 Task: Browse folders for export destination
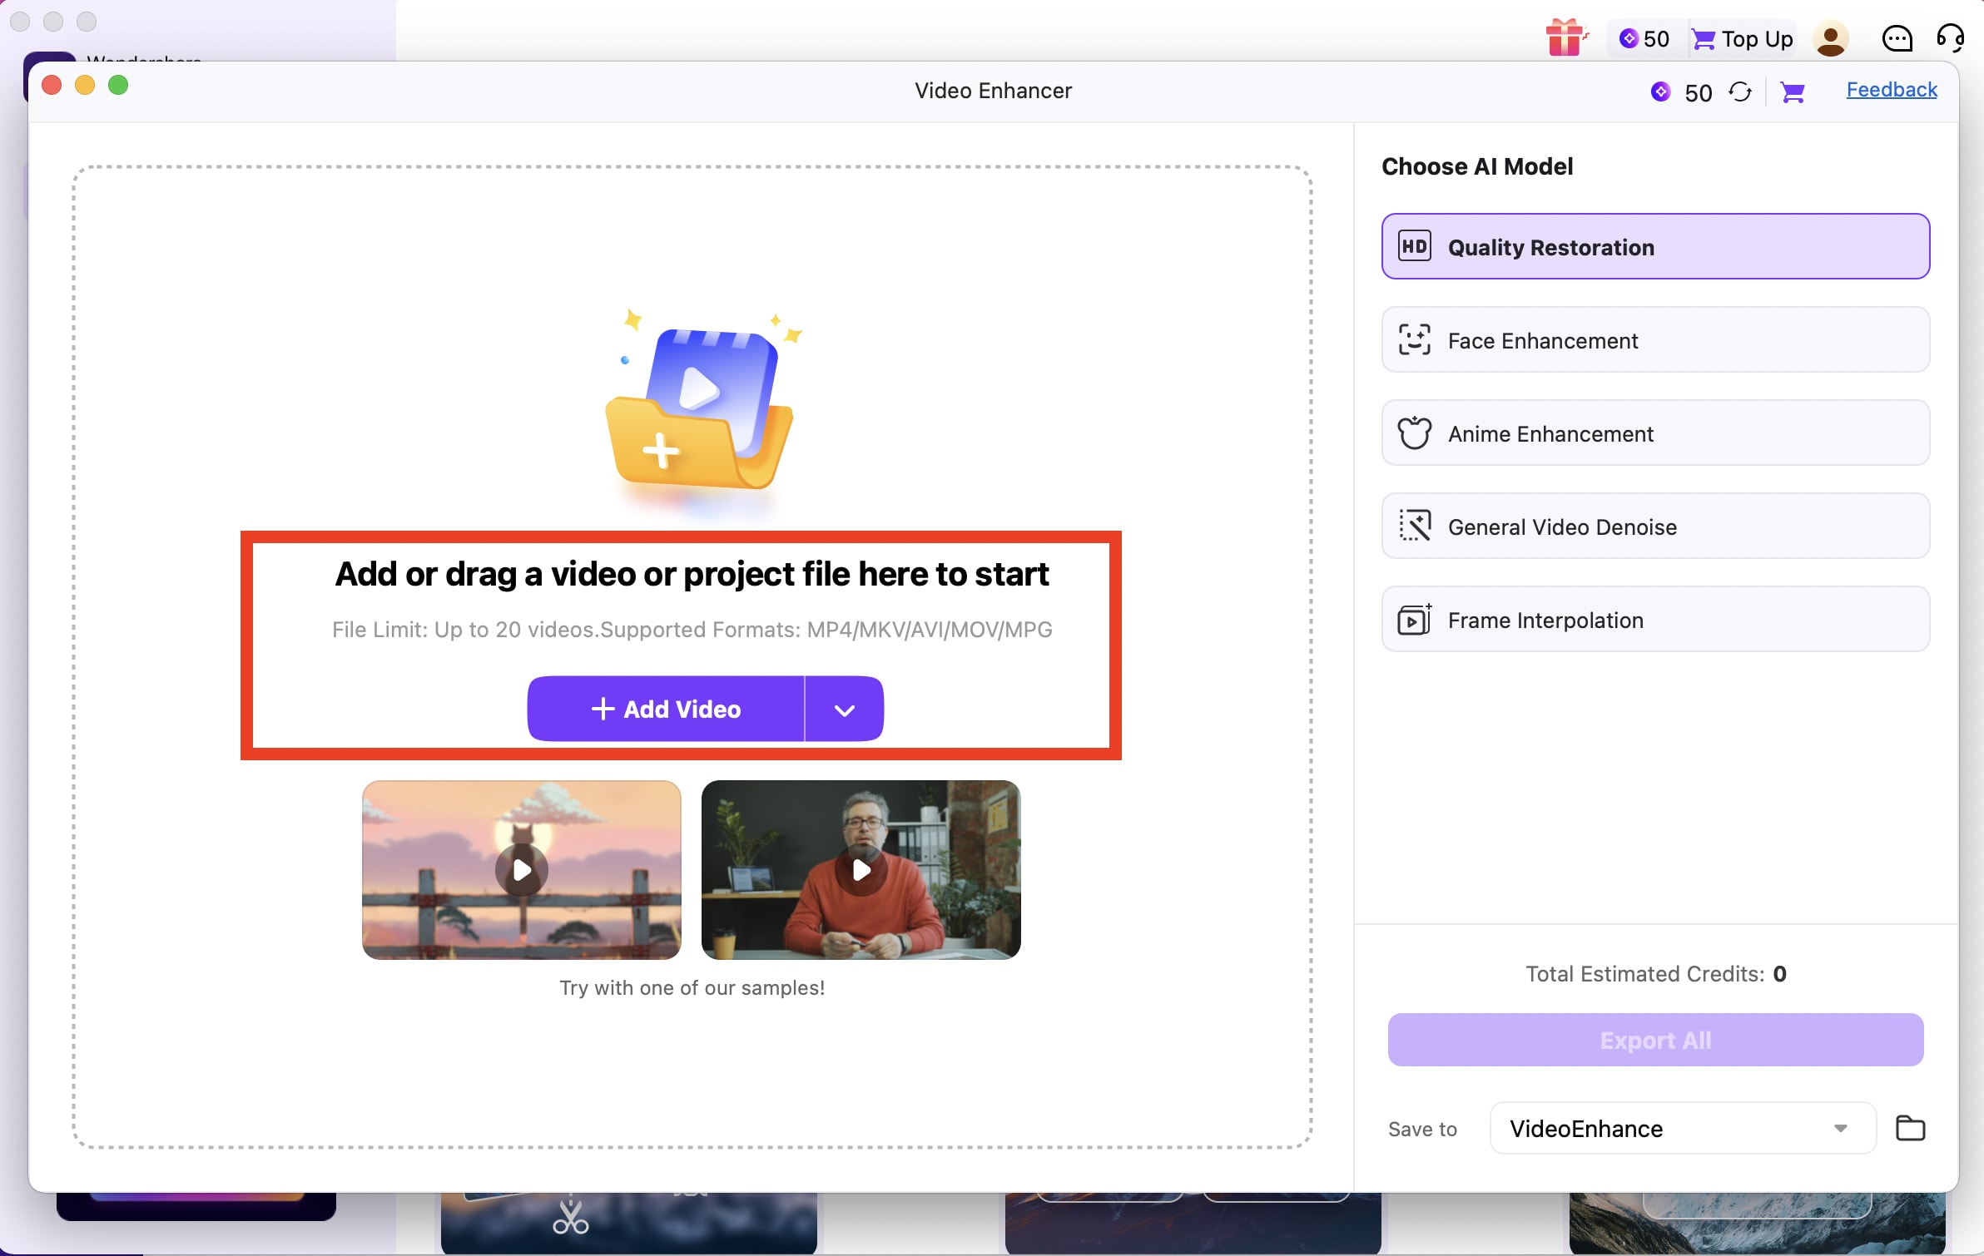point(1911,1128)
